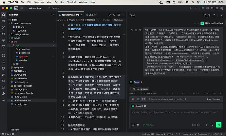Click the split editor icon
226x136 pixels.
pos(119,15)
